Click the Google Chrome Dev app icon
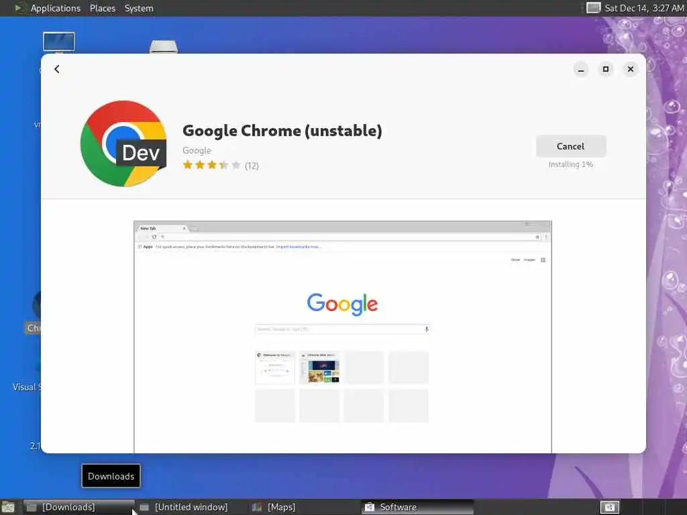 [123, 144]
